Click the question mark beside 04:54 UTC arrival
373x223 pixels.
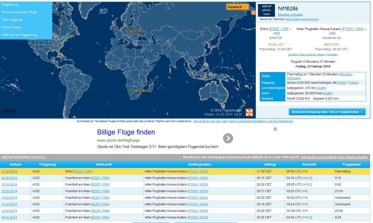[310, 217]
